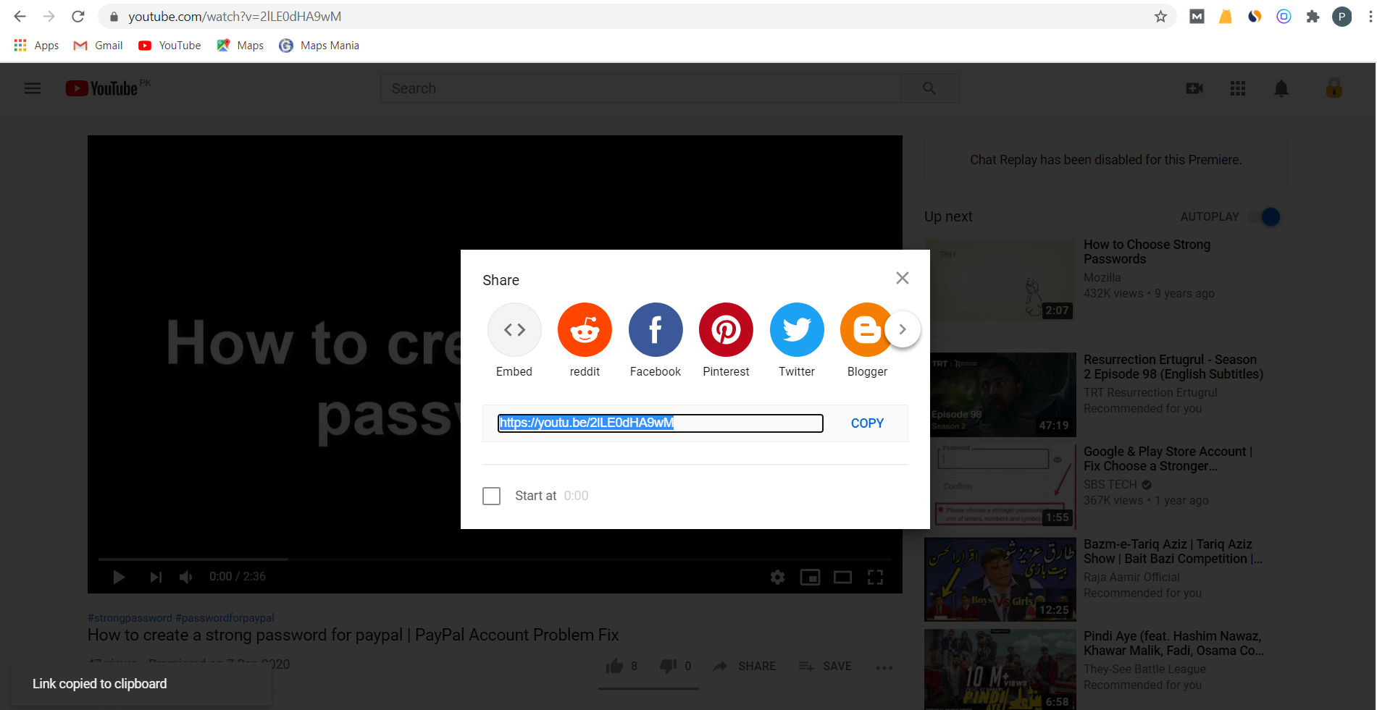Open the Embed code option
Viewport: 1377px width, 710px height.
point(514,329)
